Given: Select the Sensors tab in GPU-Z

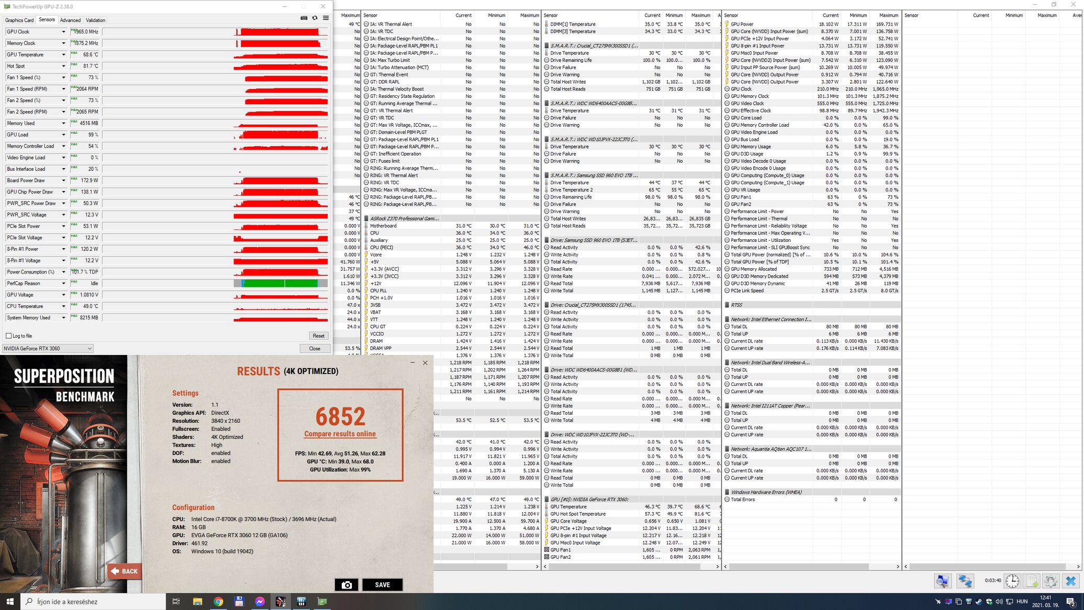Looking at the screenshot, I should [x=47, y=20].
